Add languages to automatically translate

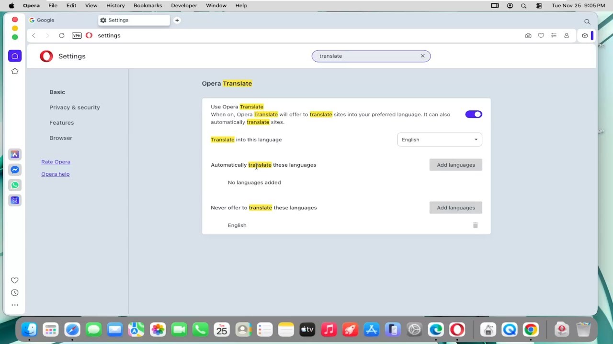click(x=456, y=165)
